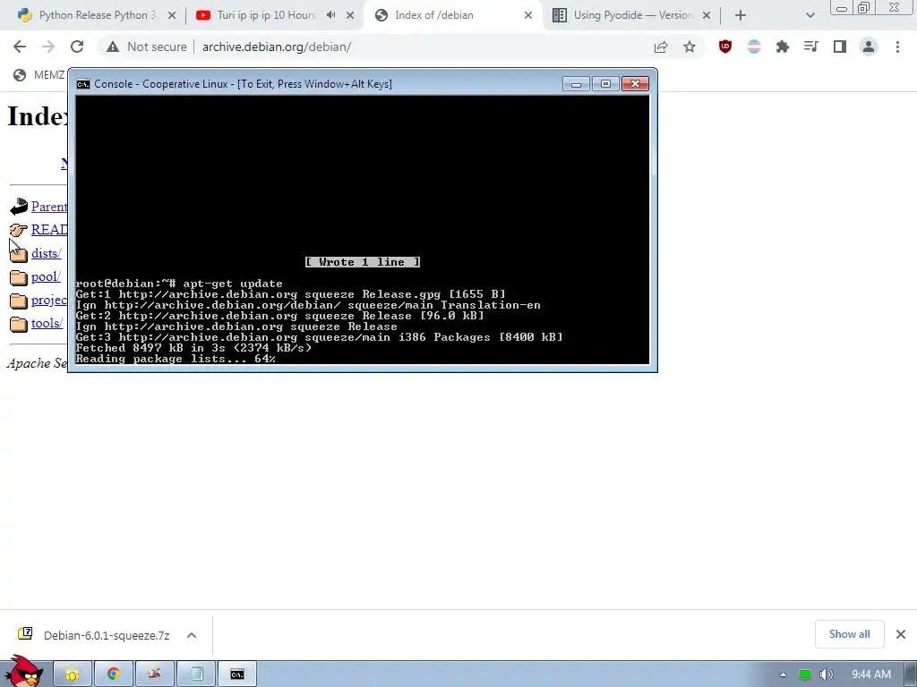Click the folder icon beside pool/
This screenshot has height=687, width=917.
[x=19, y=277]
